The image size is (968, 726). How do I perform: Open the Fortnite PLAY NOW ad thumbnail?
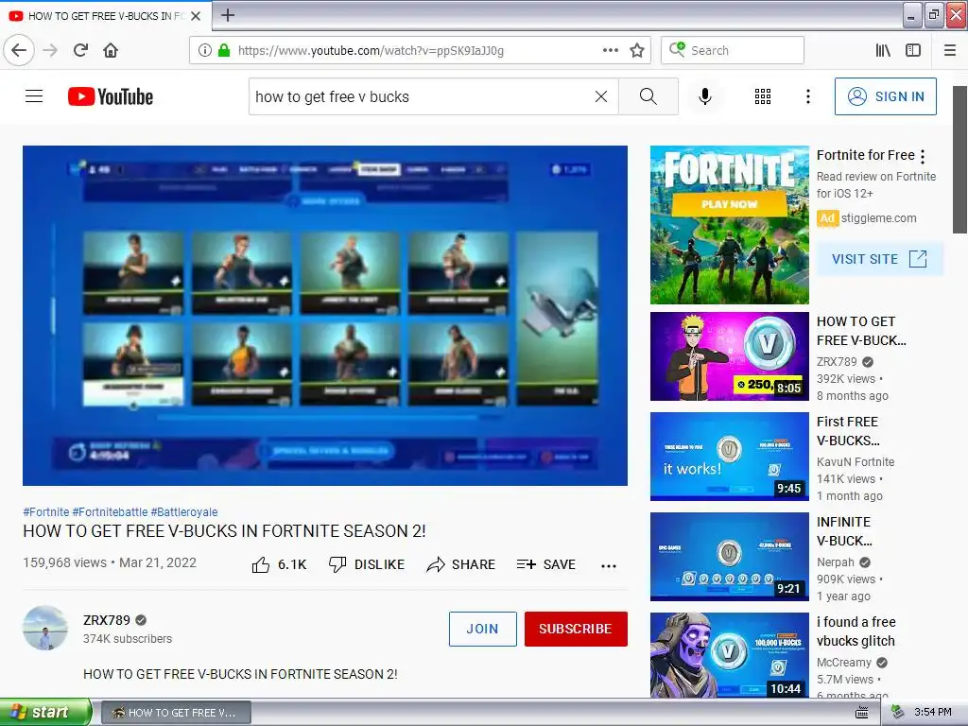pos(730,225)
